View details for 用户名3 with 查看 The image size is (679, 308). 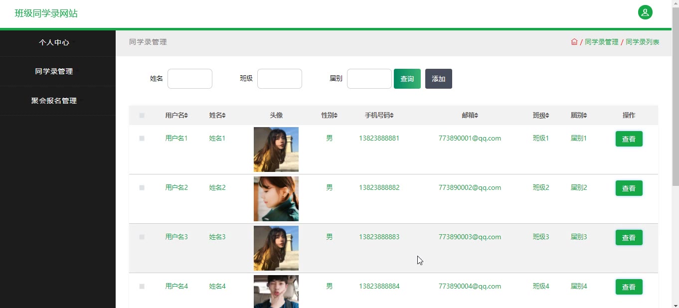pos(629,238)
